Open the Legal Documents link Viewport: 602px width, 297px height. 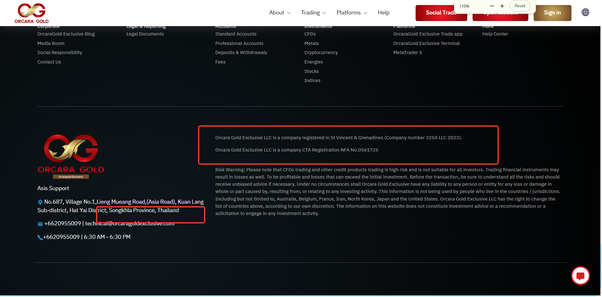click(145, 34)
